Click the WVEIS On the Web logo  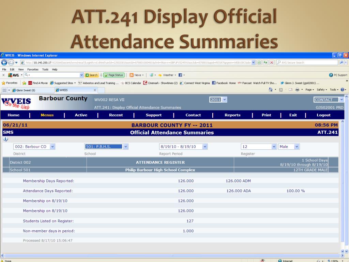(16, 103)
